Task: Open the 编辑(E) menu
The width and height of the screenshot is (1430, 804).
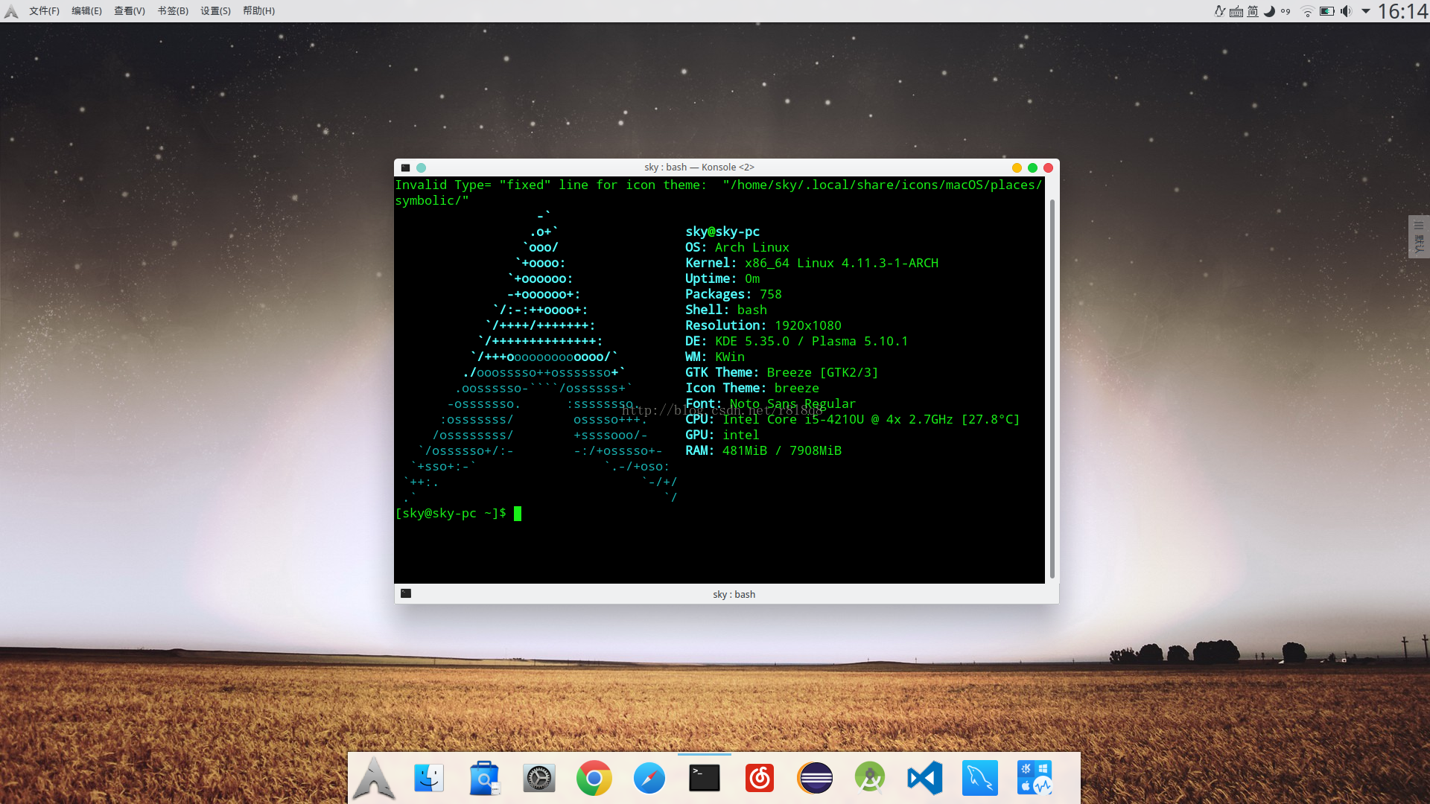Action: [86, 11]
